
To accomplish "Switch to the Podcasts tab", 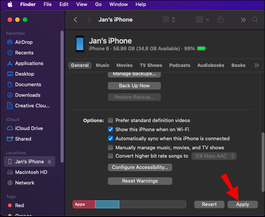I will tap(180, 65).
